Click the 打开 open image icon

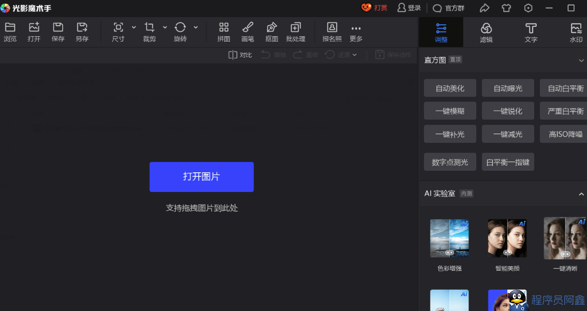[x=34, y=27]
